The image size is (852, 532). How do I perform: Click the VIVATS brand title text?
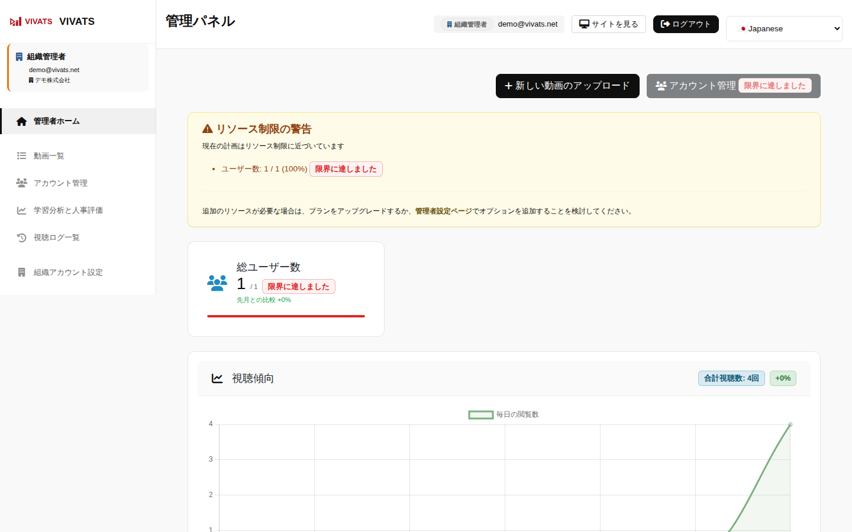[77, 21]
